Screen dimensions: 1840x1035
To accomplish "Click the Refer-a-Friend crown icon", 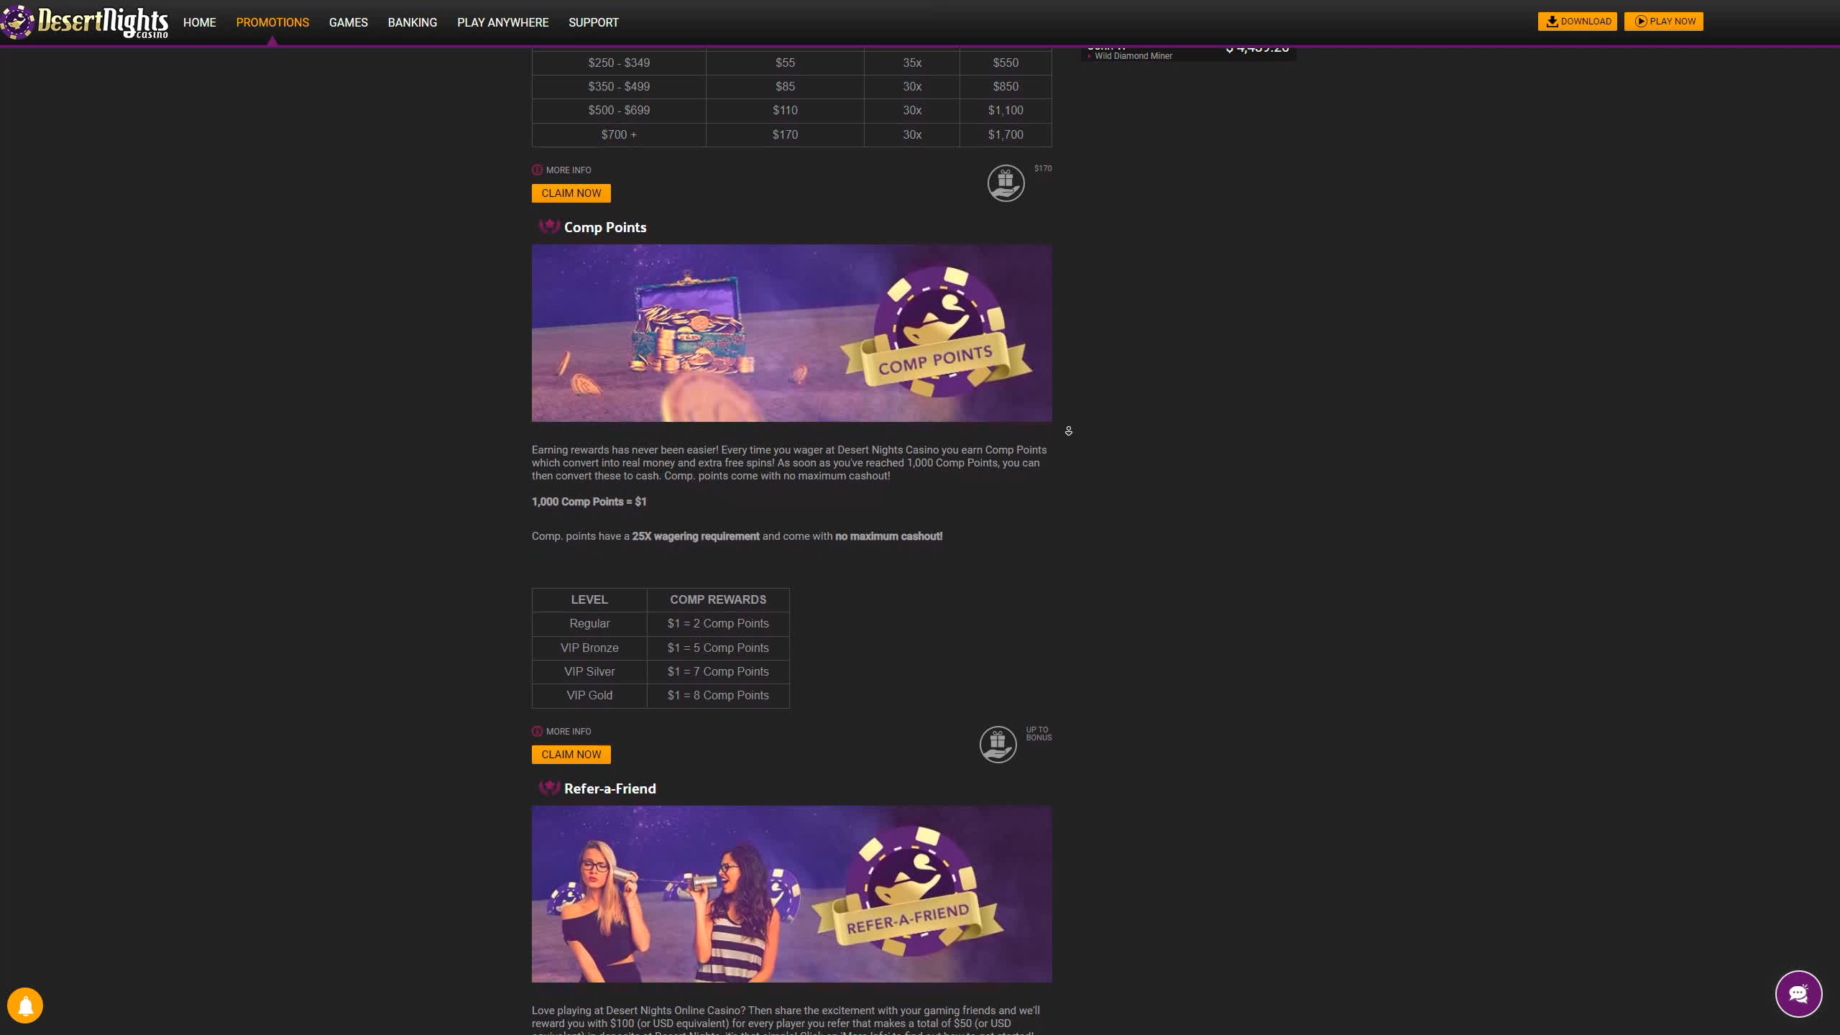I will coord(549,788).
